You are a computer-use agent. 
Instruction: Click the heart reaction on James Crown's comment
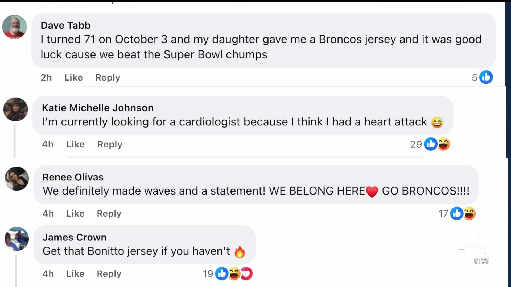pos(247,274)
